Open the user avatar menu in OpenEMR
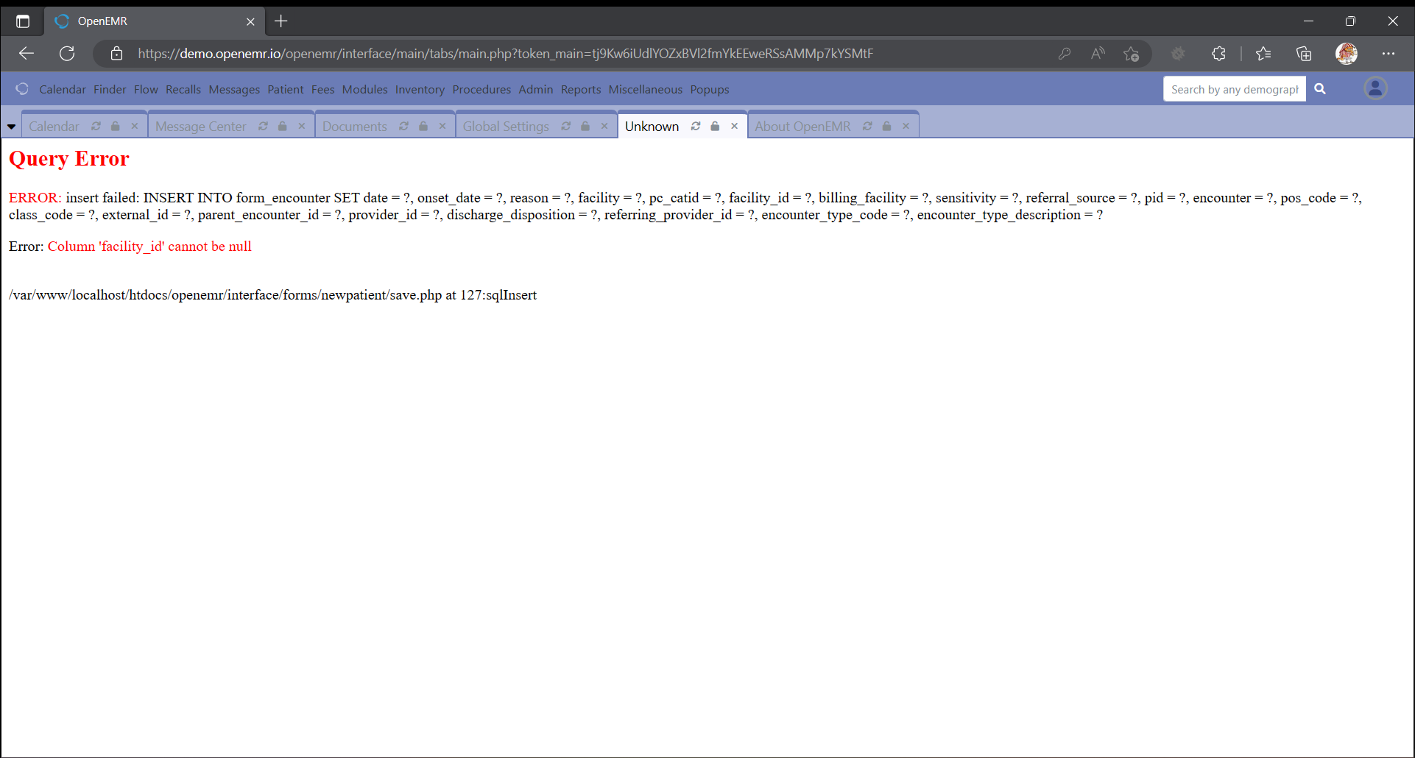The image size is (1415, 758). pyautogui.click(x=1375, y=88)
